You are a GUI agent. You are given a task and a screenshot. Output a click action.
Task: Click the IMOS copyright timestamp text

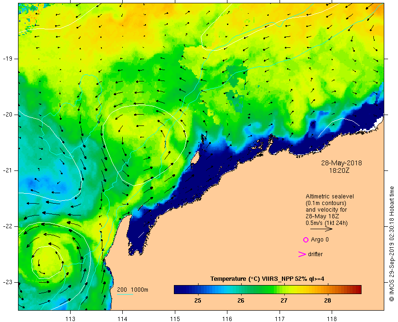[392, 244]
